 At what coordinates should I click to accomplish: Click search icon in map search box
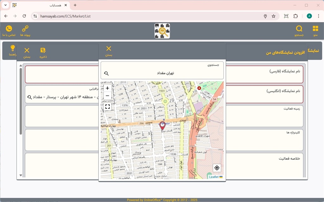[x=106, y=73]
